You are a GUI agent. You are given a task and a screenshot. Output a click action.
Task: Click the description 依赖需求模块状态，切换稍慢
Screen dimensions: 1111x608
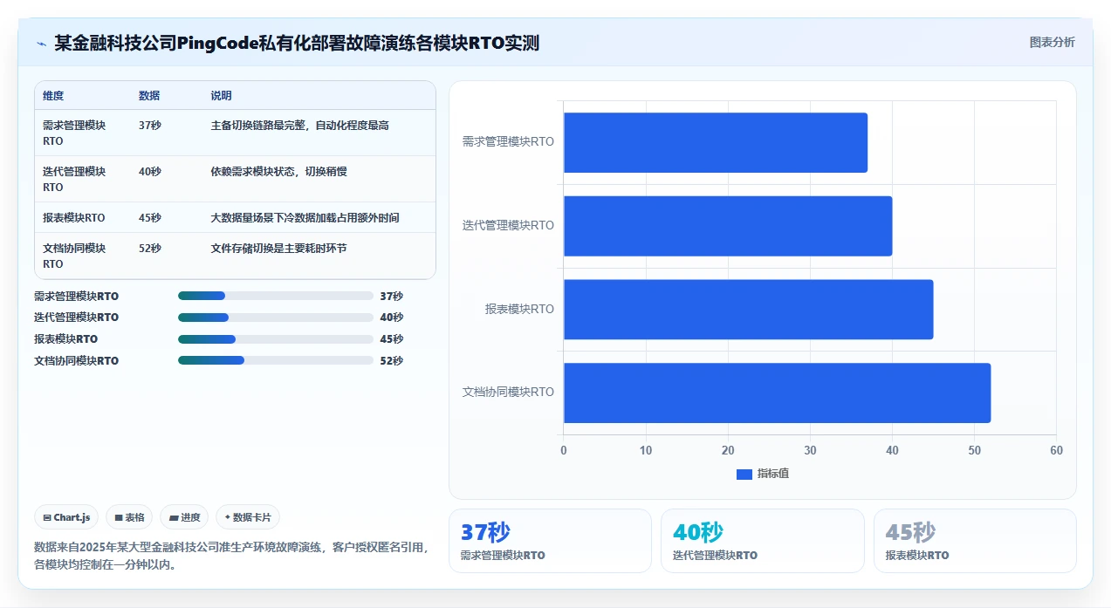coord(279,172)
